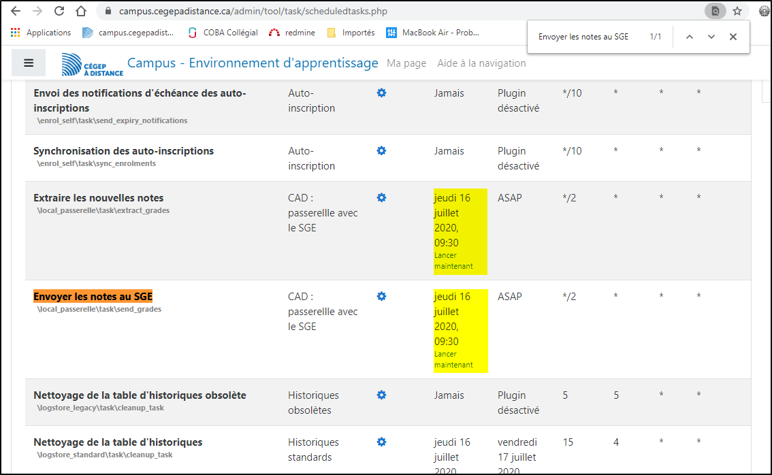Bookmark this page with the star icon

coord(737,11)
